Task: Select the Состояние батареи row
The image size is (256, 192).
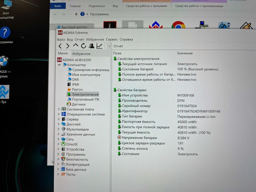Action: point(168,69)
